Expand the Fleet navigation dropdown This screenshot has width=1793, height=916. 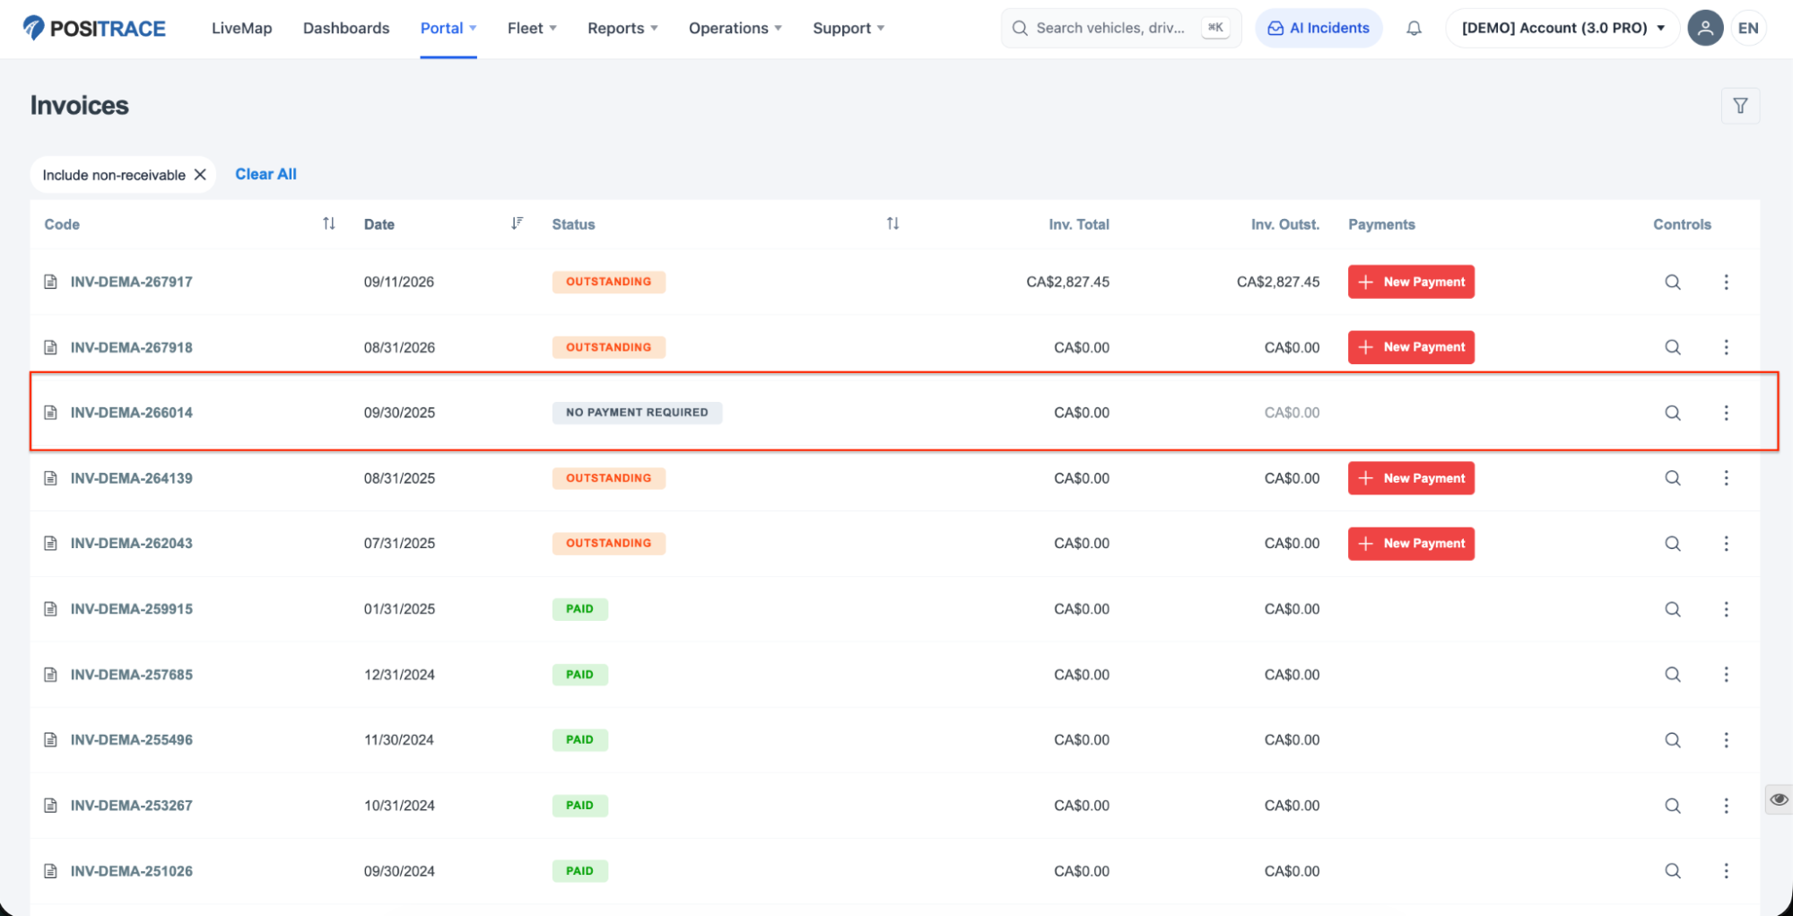tap(532, 29)
